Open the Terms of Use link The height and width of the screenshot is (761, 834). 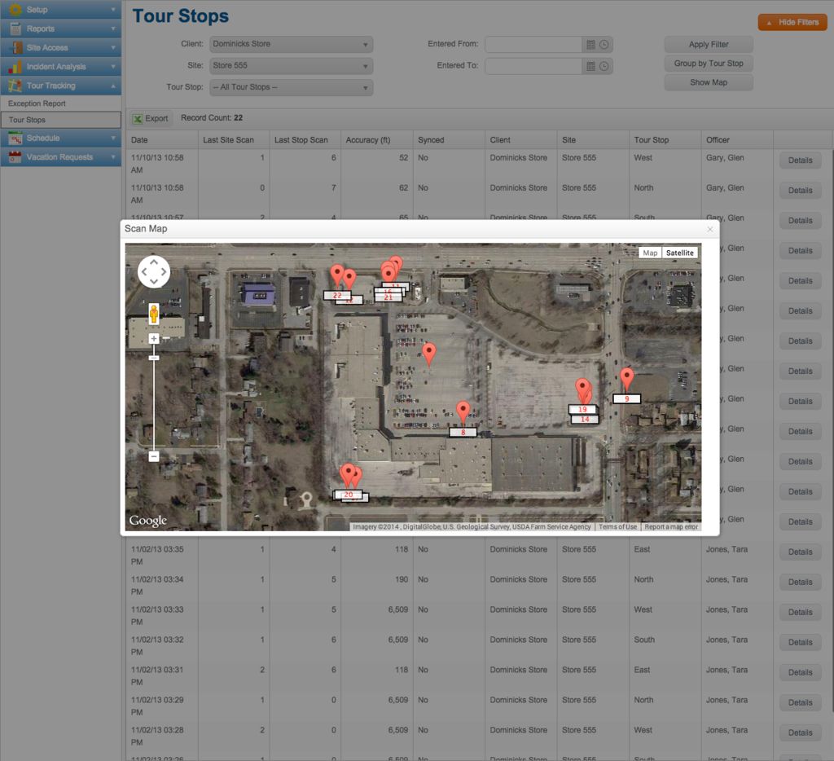pos(617,526)
